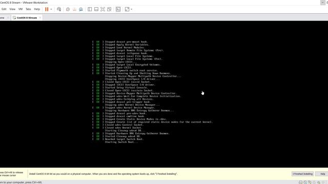Screen dimensions: 328x184
Task: Revert the VM to its snapshot
Action: tap(74, 9)
